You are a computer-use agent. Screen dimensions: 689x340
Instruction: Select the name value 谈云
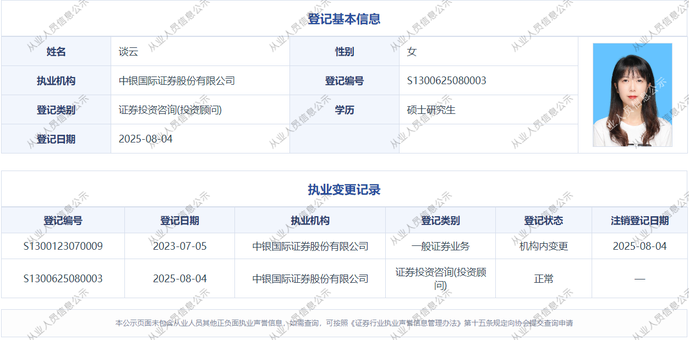point(128,52)
